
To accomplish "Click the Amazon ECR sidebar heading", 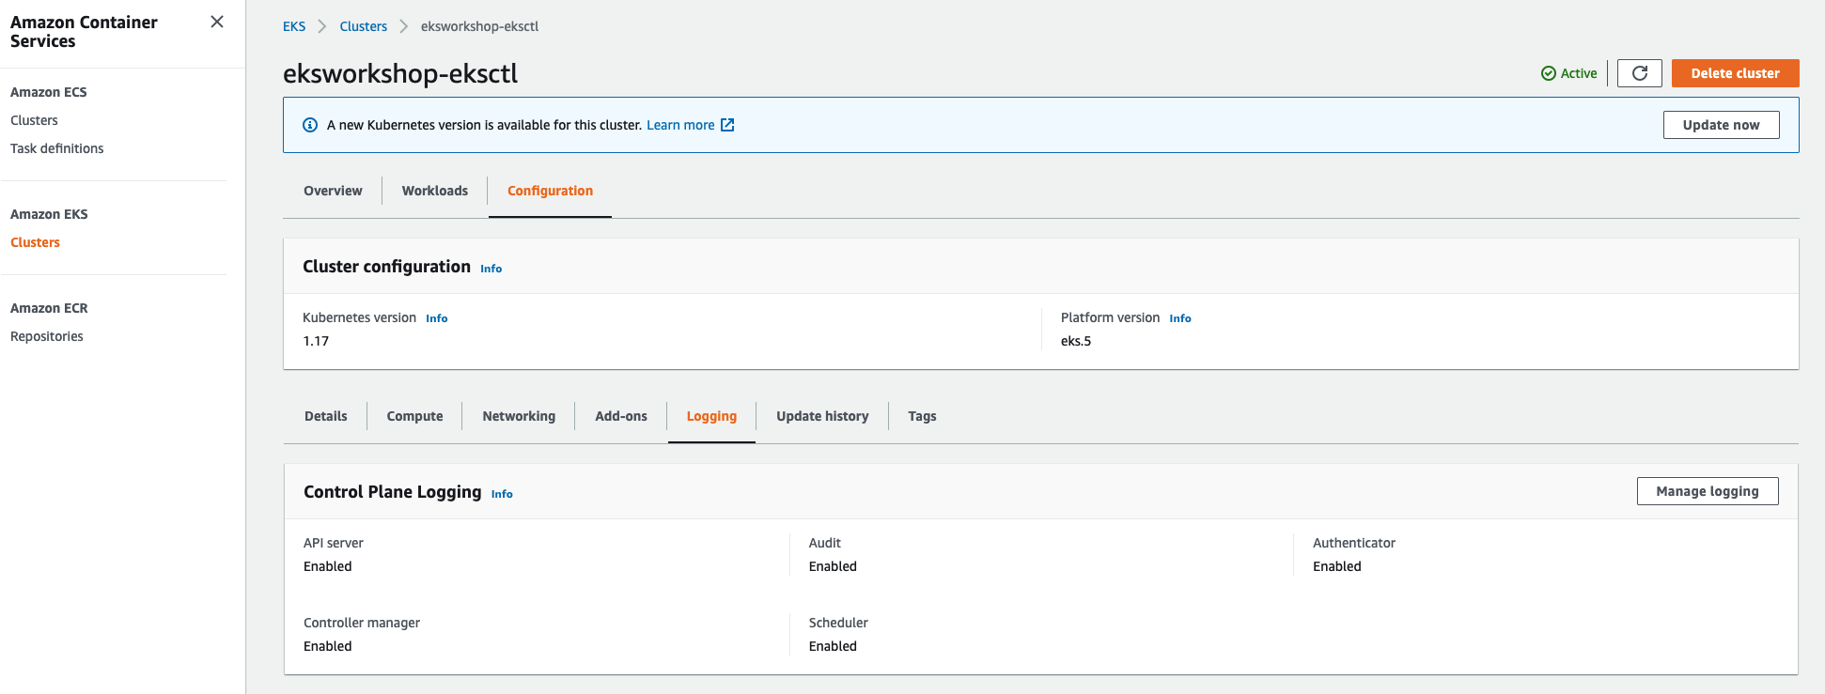I will [49, 308].
